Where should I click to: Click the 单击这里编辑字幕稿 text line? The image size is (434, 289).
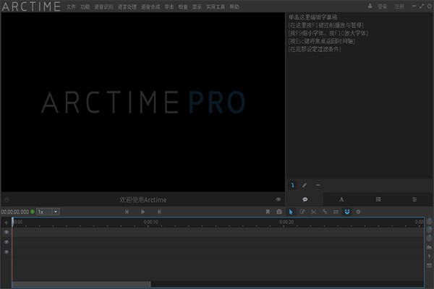coord(312,17)
